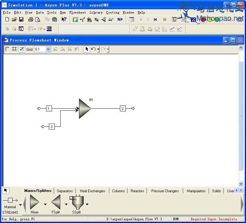Open the Library menu
Image resolution: width=246 pixels, height=223 pixels.
coord(96,12)
